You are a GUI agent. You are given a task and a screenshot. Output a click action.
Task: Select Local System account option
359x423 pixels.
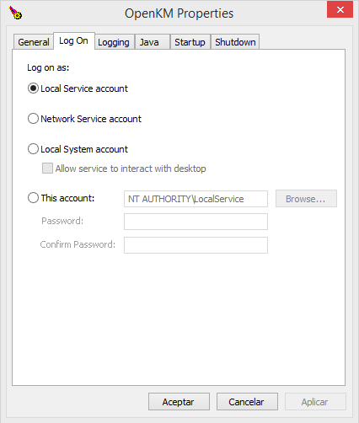click(x=33, y=149)
